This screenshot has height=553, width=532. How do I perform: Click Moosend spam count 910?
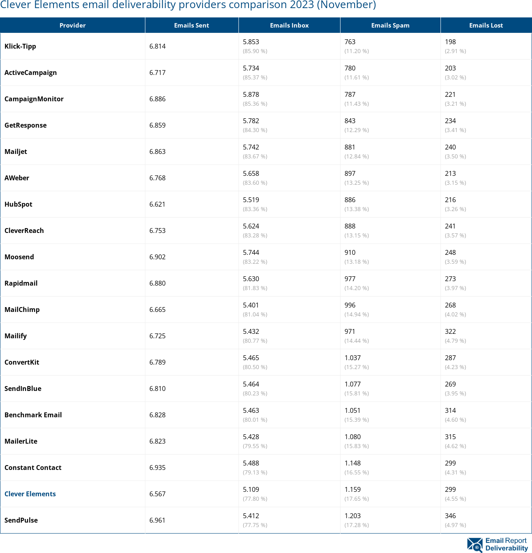350,252
